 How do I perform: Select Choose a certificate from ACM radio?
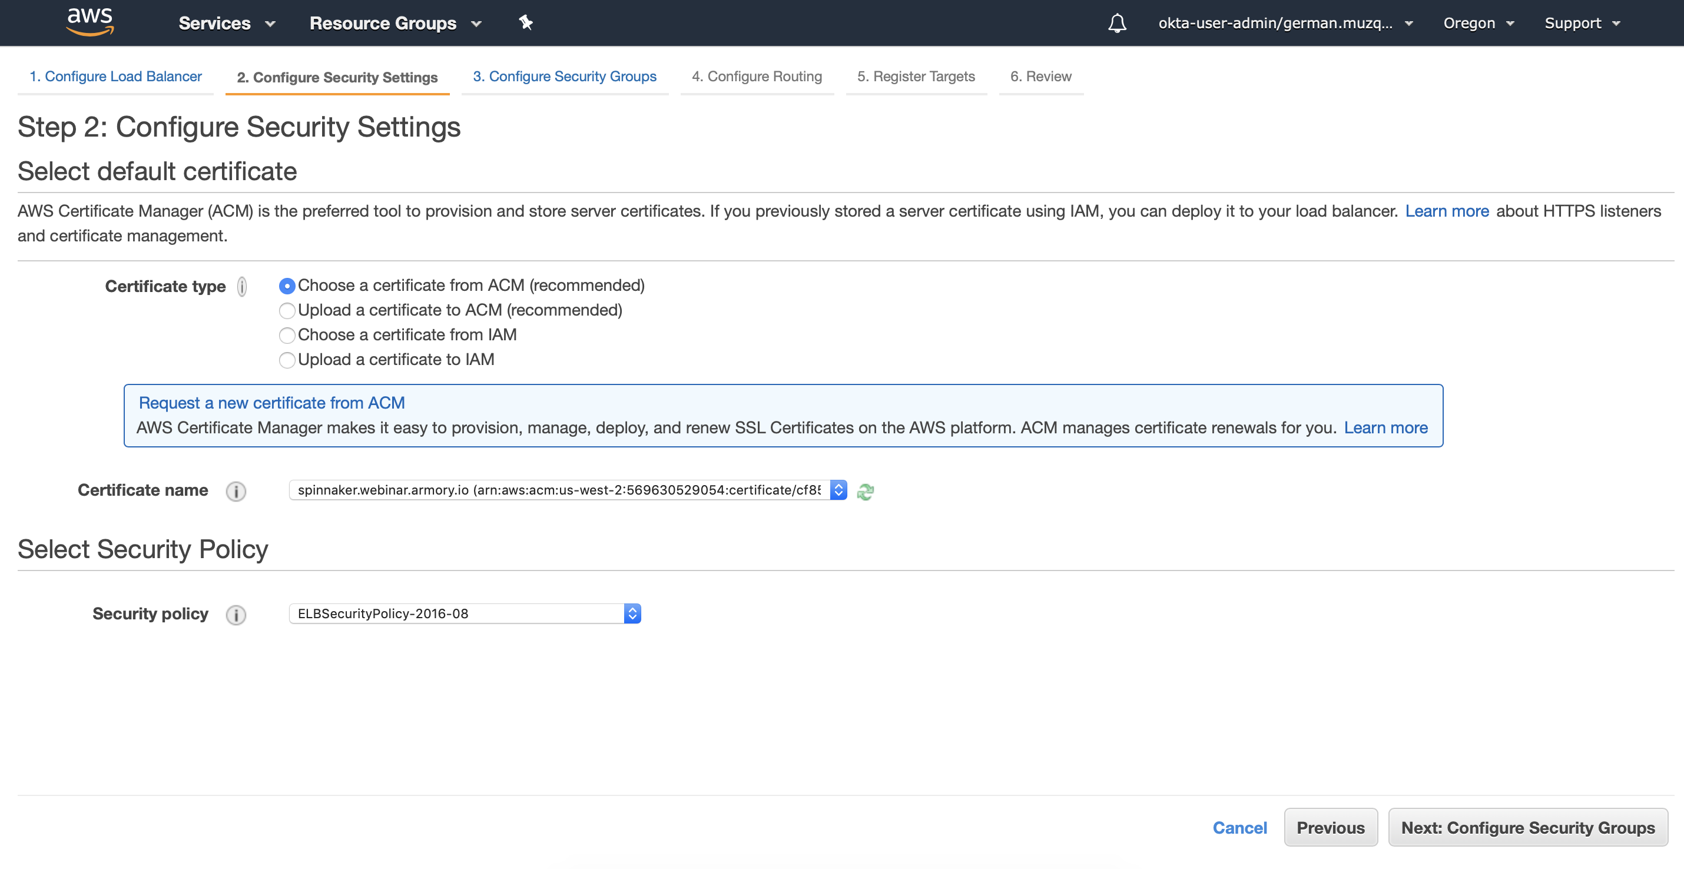pyautogui.click(x=286, y=286)
